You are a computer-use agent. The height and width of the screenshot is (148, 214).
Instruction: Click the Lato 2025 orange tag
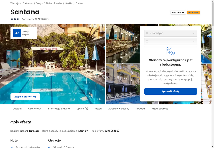point(193,13)
